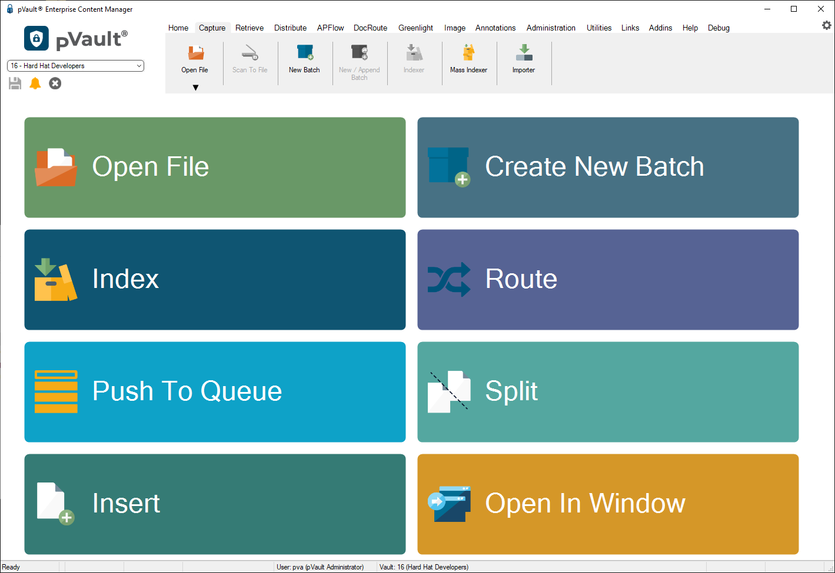Viewport: 835px width, 573px height.
Task: Open the Retrieve tab
Action: tap(249, 28)
